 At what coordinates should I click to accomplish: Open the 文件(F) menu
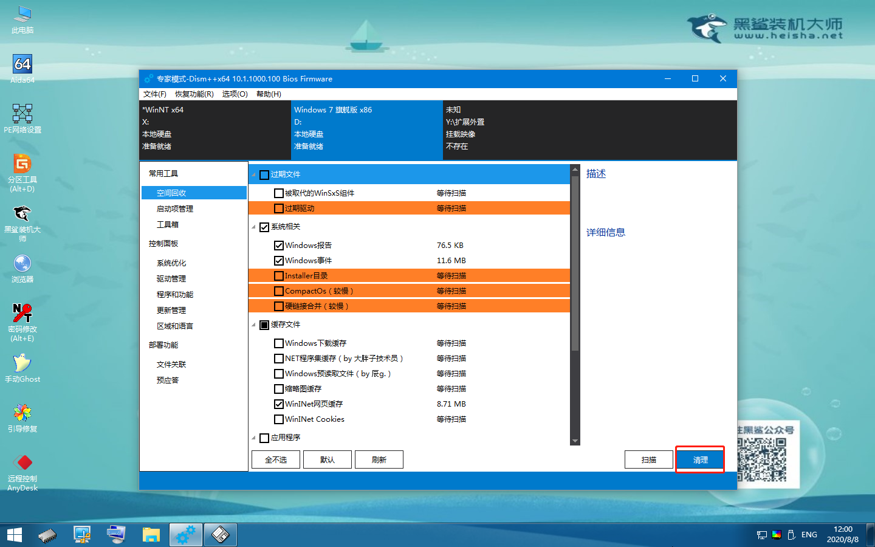(155, 94)
